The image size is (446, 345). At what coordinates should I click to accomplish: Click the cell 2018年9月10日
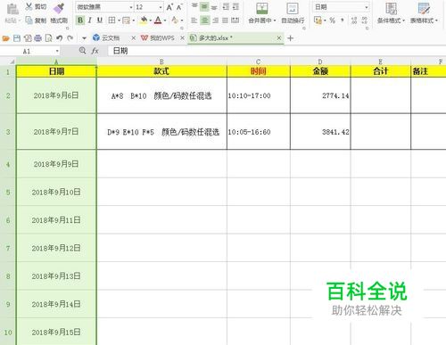56,192
